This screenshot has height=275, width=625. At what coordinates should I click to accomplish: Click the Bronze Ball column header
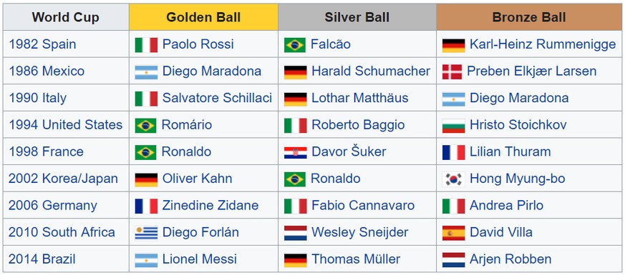tap(529, 17)
